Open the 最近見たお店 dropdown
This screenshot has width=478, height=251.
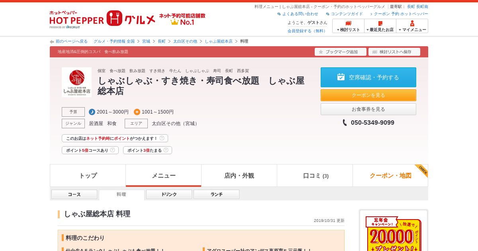pyautogui.click(x=380, y=26)
